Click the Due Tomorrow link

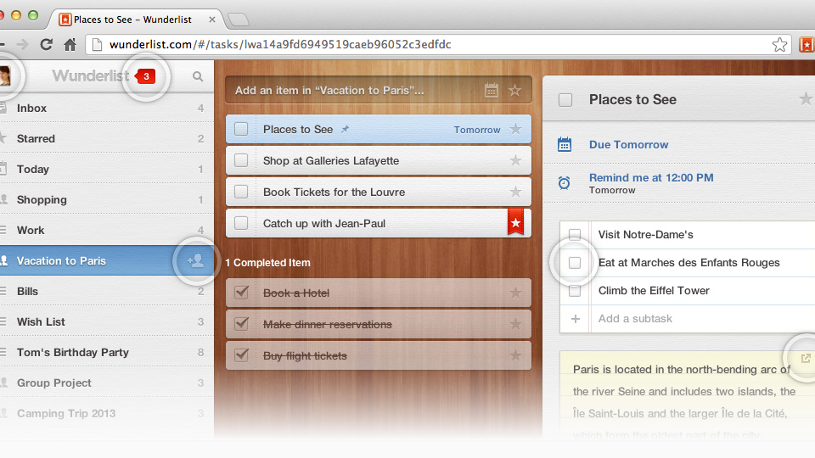tap(628, 144)
